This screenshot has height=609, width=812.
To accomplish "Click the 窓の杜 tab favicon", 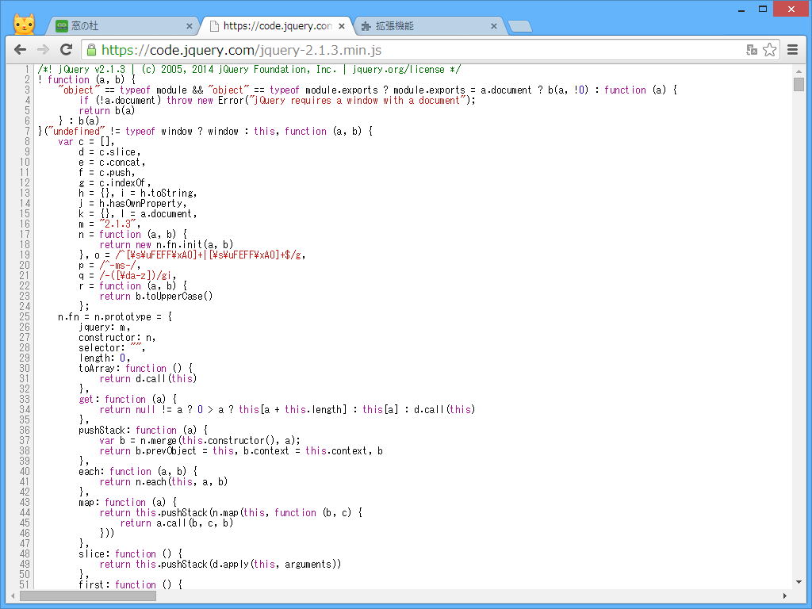I will click(x=62, y=26).
